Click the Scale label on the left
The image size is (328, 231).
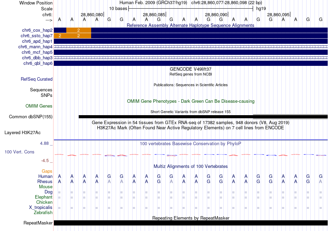click(47, 9)
